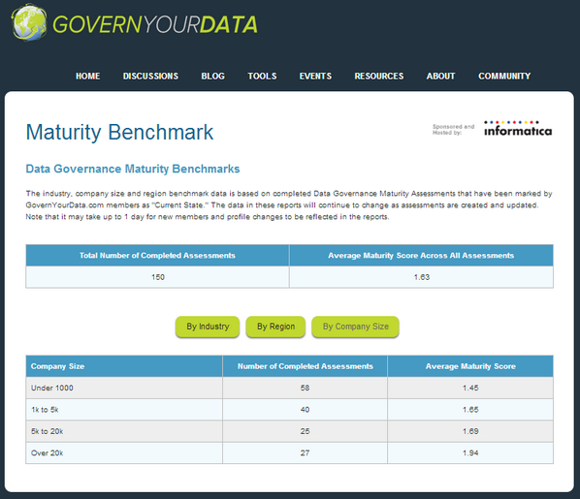Click the assessments count 58 cell

pyautogui.click(x=306, y=389)
